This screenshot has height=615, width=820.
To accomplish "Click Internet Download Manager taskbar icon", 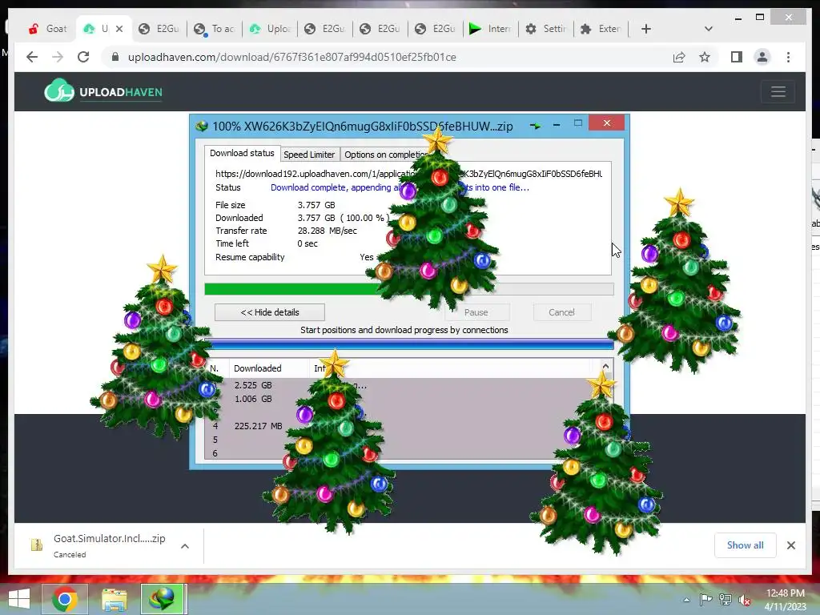I will pos(163,599).
